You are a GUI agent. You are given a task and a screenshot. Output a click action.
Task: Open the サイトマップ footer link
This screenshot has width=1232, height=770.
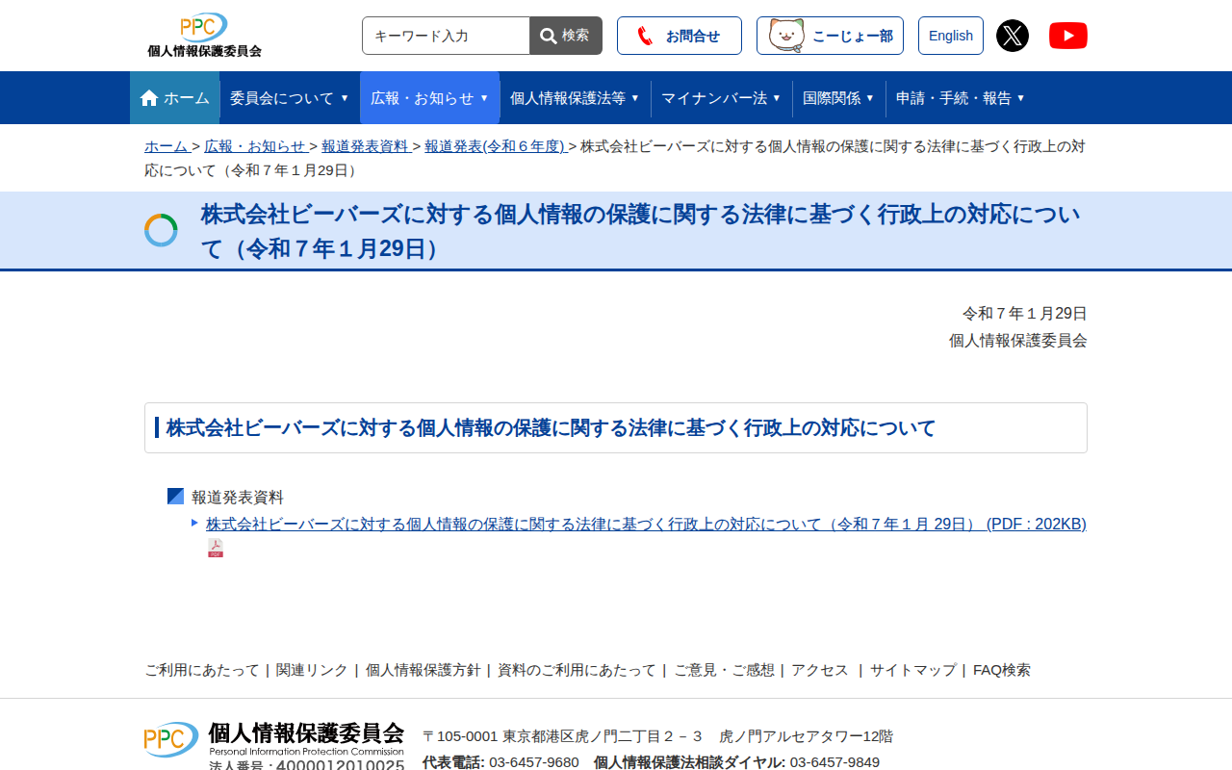(x=913, y=670)
